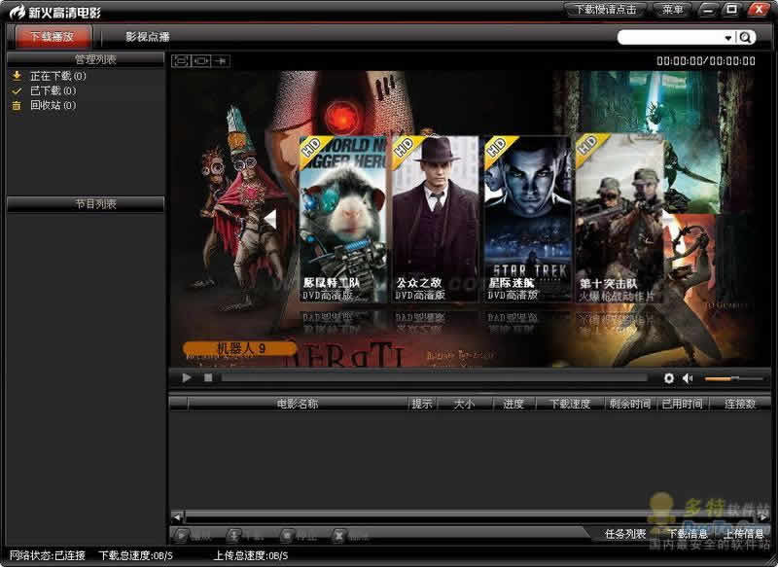Image resolution: width=778 pixels, height=567 pixels.
Task: Switch to the 上传信息 tab
Action: [x=743, y=534]
